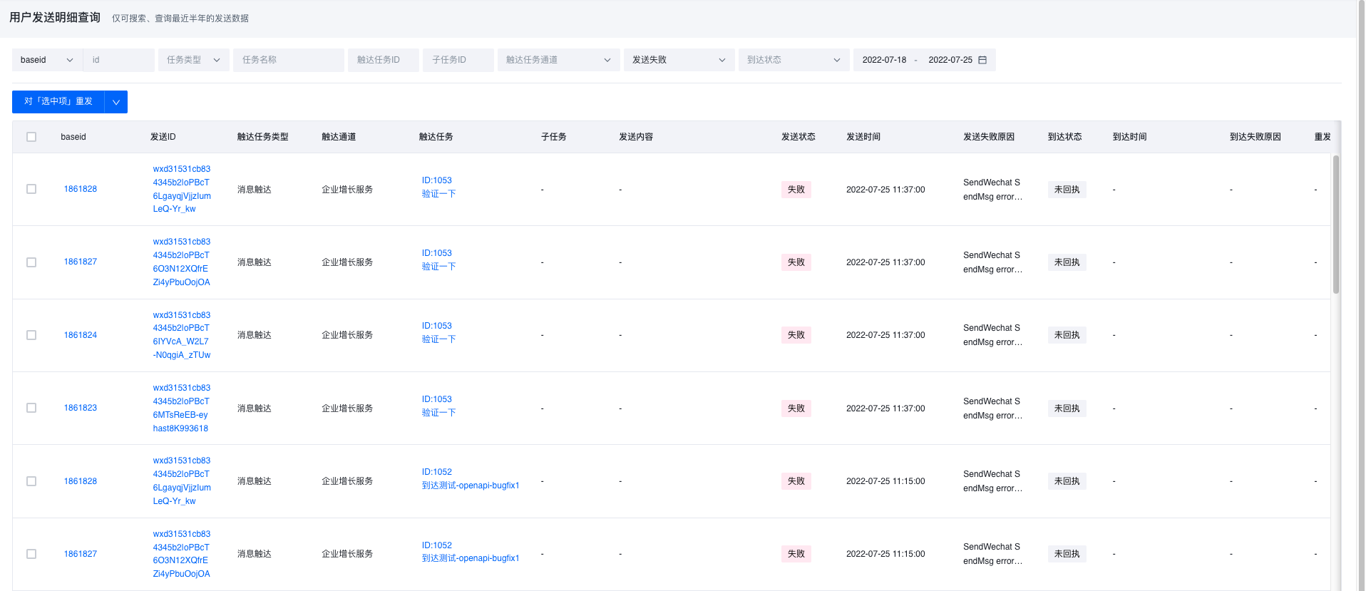Viewport: 1366px width, 591px height.
Task: Click the 到达失败原因 column header
Action: pyautogui.click(x=1255, y=137)
